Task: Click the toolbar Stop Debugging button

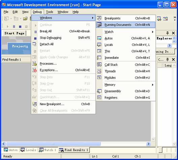Action: pyautogui.click(x=20, y=26)
